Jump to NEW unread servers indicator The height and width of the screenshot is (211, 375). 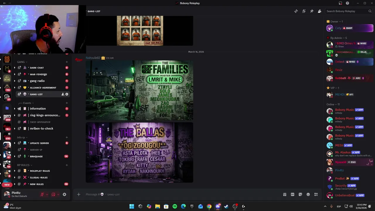(7, 185)
